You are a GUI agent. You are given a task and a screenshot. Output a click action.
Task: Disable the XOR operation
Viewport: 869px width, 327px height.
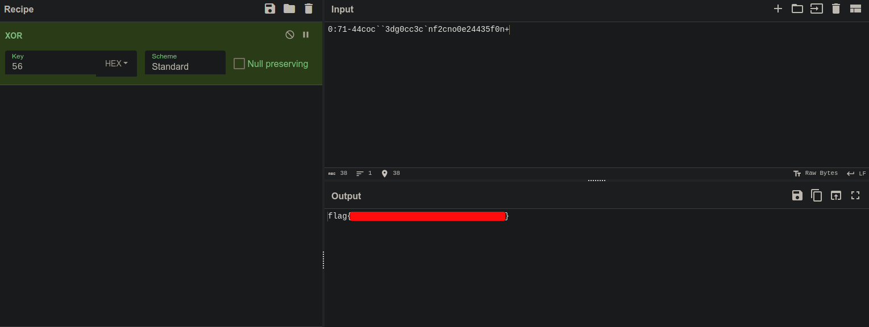coord(290,35)
